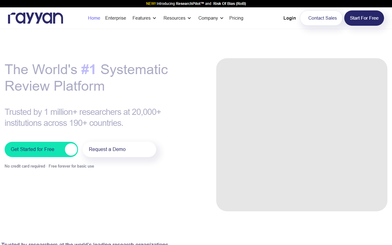
Task: Select the Start For Free button
Action: click(x=364, y=18)
